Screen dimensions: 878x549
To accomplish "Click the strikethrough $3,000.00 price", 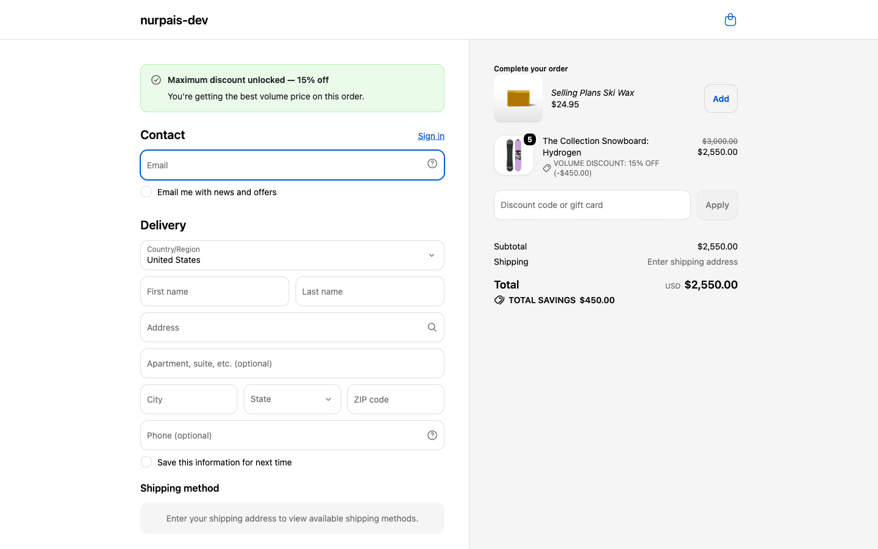I will click(x=720, y=141).
